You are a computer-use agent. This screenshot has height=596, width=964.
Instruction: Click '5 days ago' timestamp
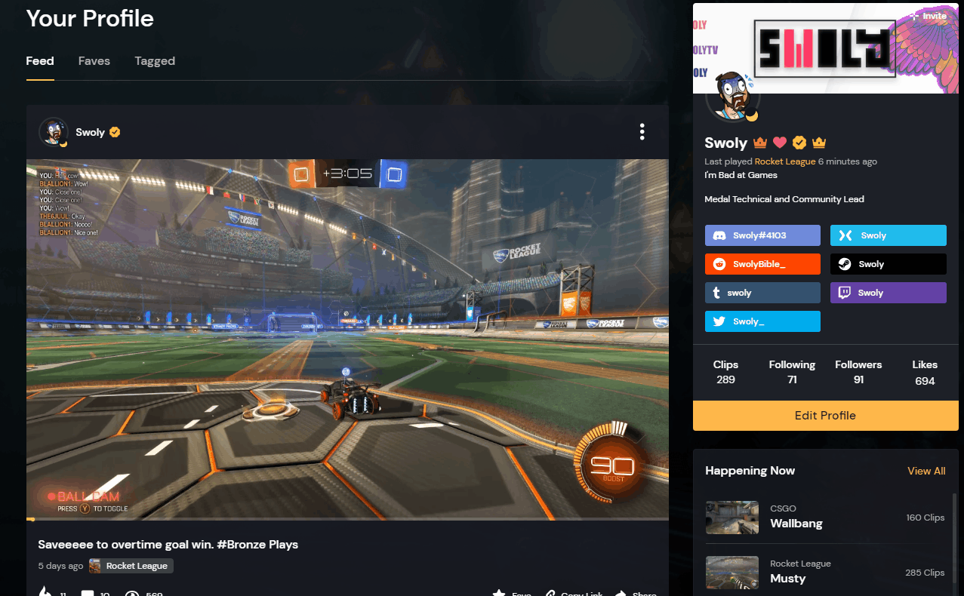(x=60, y=566)
